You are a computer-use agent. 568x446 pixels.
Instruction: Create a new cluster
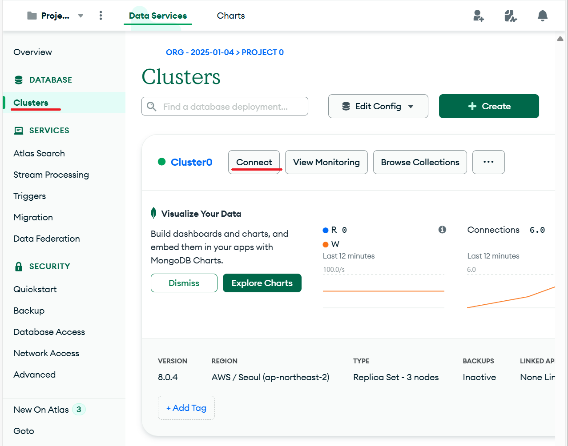click(x=489, y=106)
